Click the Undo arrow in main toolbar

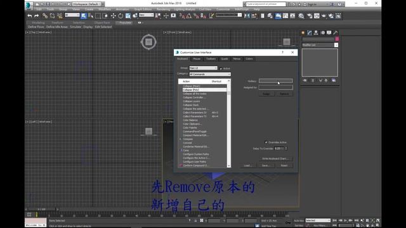pos(30,16)
